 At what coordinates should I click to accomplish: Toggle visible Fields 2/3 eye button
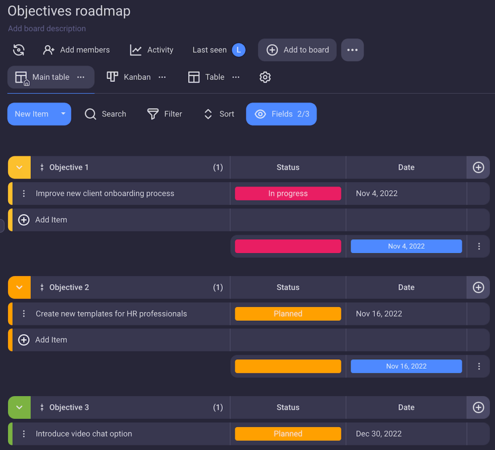click(281, 114)
